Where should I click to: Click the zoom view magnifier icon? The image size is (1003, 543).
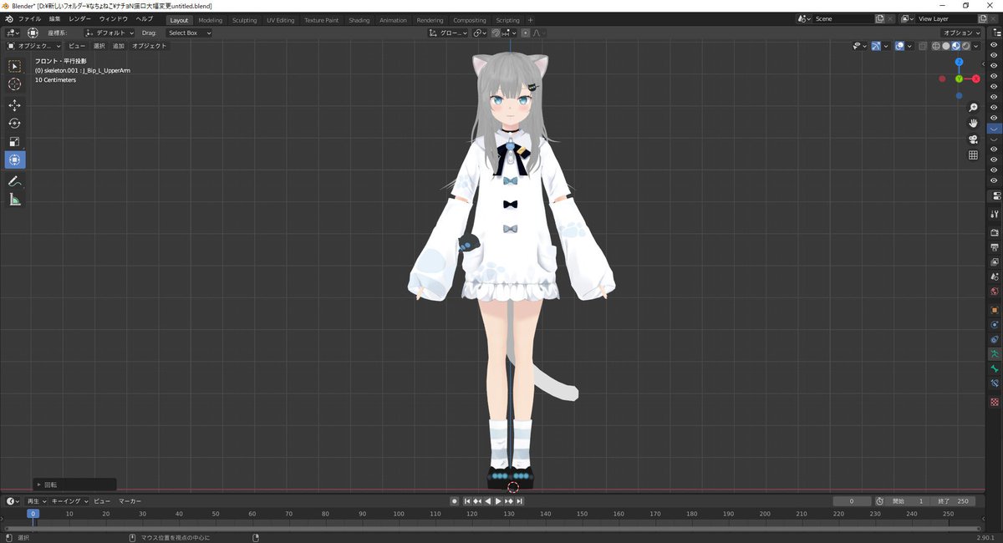(x=973, y=108)
